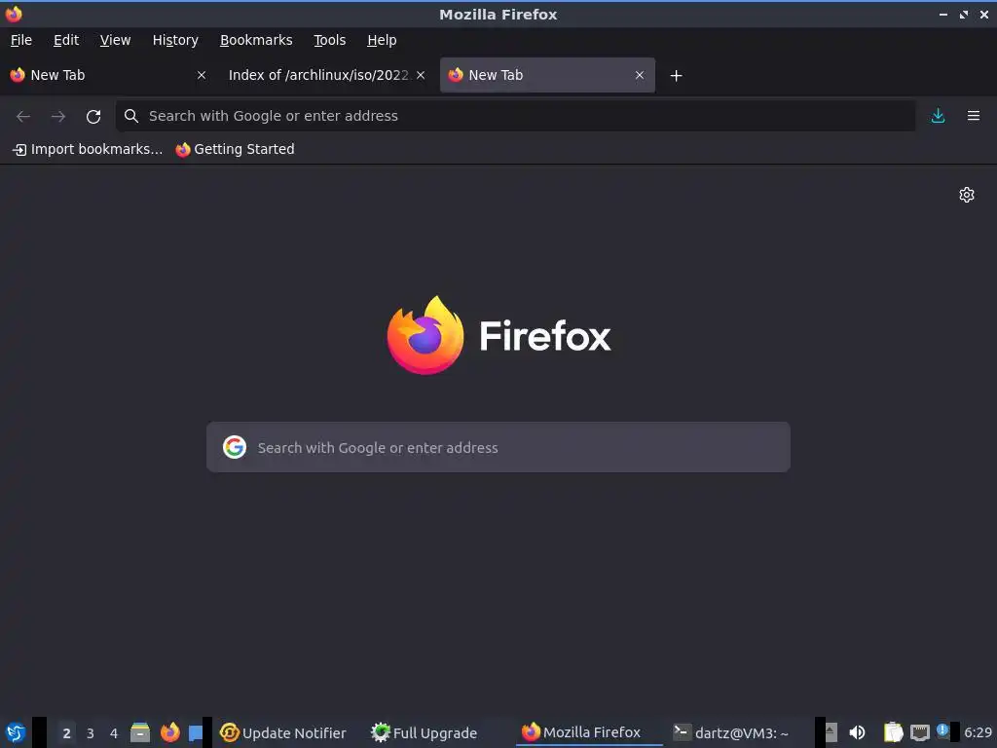Click the Firefox logo on new tab page
This screenshot has width=997, height=748.
tap(425, 335)
